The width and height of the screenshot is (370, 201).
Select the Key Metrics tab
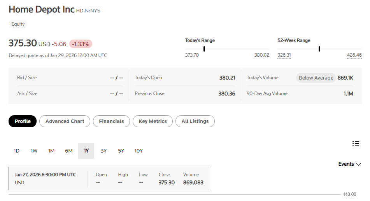click(153, 121)
